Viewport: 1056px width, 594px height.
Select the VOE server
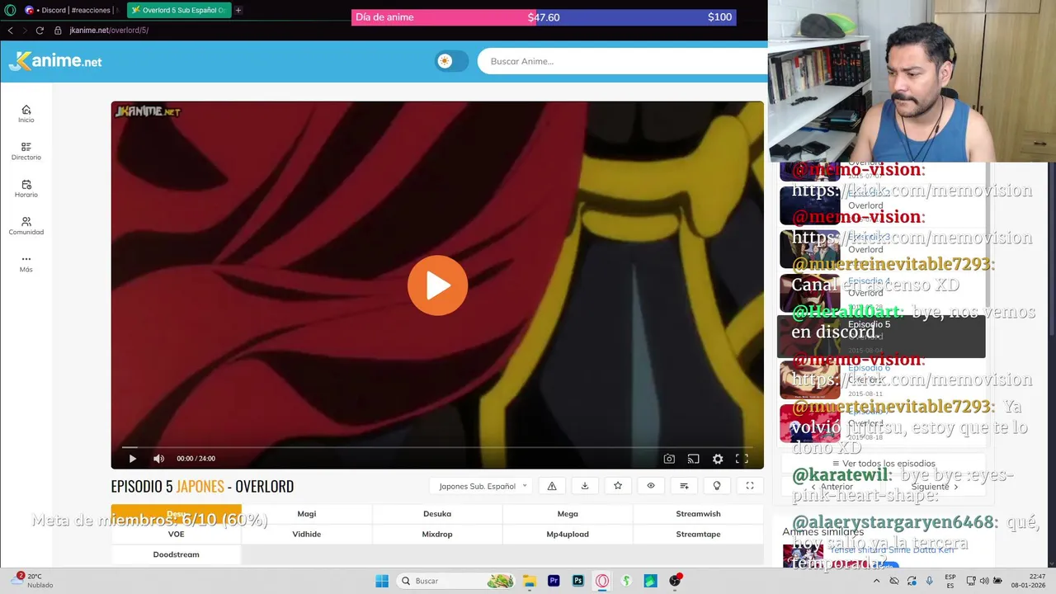pyautogui.click(x=177, y=534)
